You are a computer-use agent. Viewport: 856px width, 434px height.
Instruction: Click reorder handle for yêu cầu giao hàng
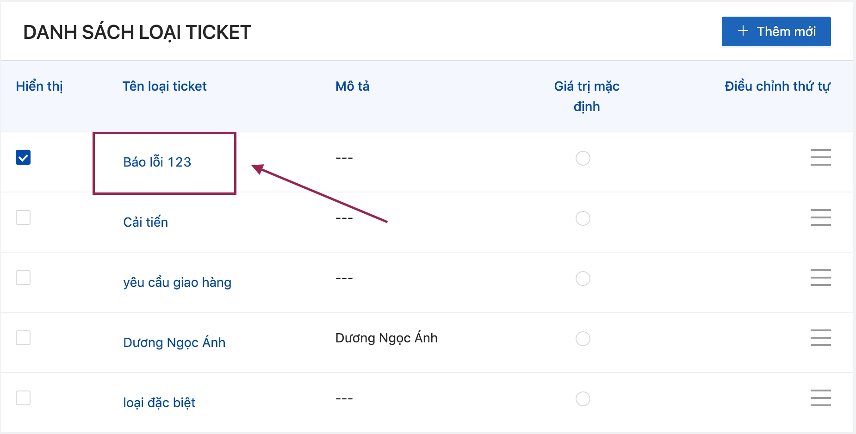click(820, 278)
